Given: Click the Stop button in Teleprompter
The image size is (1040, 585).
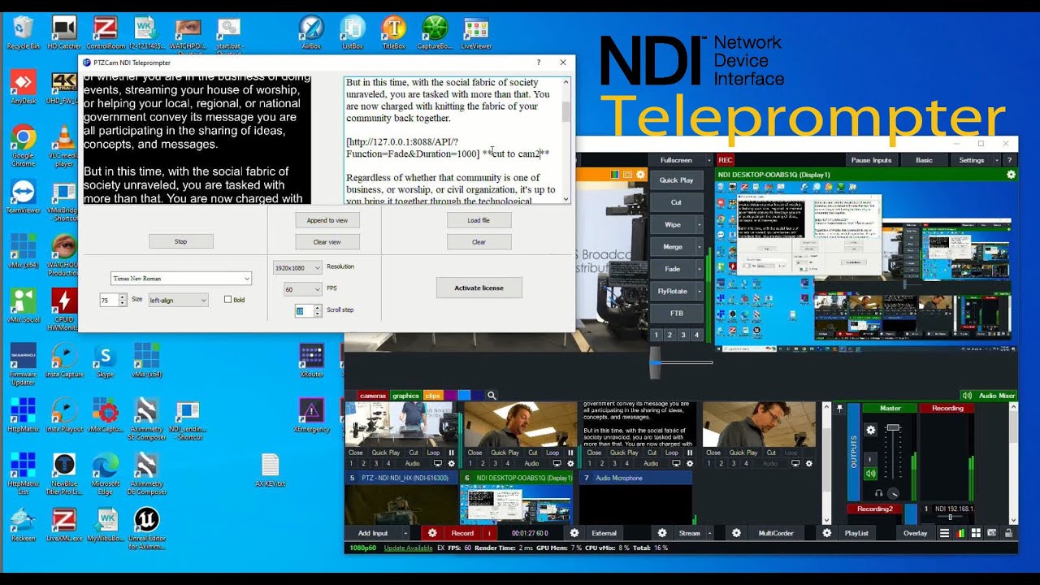Looking at the screenshot, I should pos(180,241).
